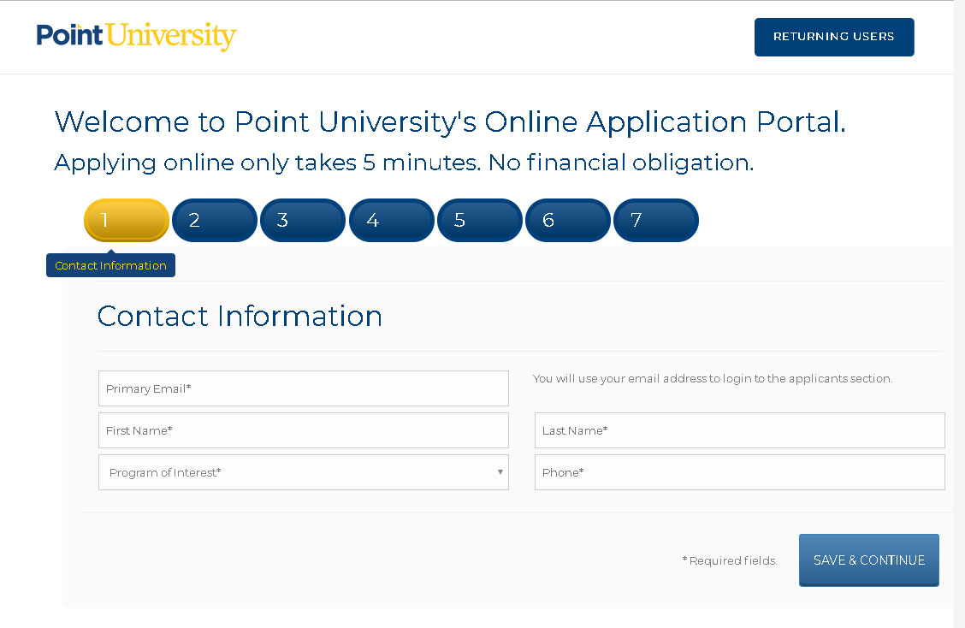Screen dimensions: 965x628
Task: Click the Required fields note
Action: [729, 561]
